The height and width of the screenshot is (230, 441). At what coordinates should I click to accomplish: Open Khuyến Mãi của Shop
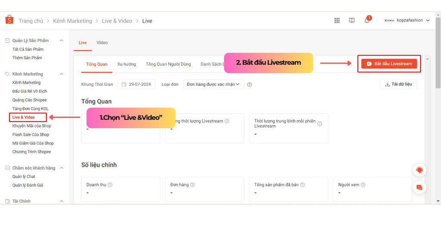(x=32, y=126)
